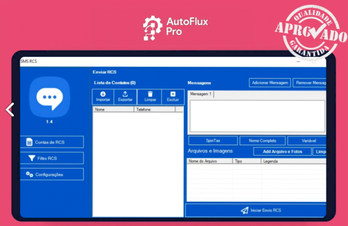Click the chat bubble app logo
This screenshot has width=348, height=226.
(x=50, y=97)
